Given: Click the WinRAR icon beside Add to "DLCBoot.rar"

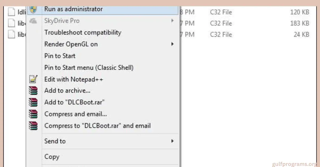Looking at the screenshot, I should click(x=33, y=102).
